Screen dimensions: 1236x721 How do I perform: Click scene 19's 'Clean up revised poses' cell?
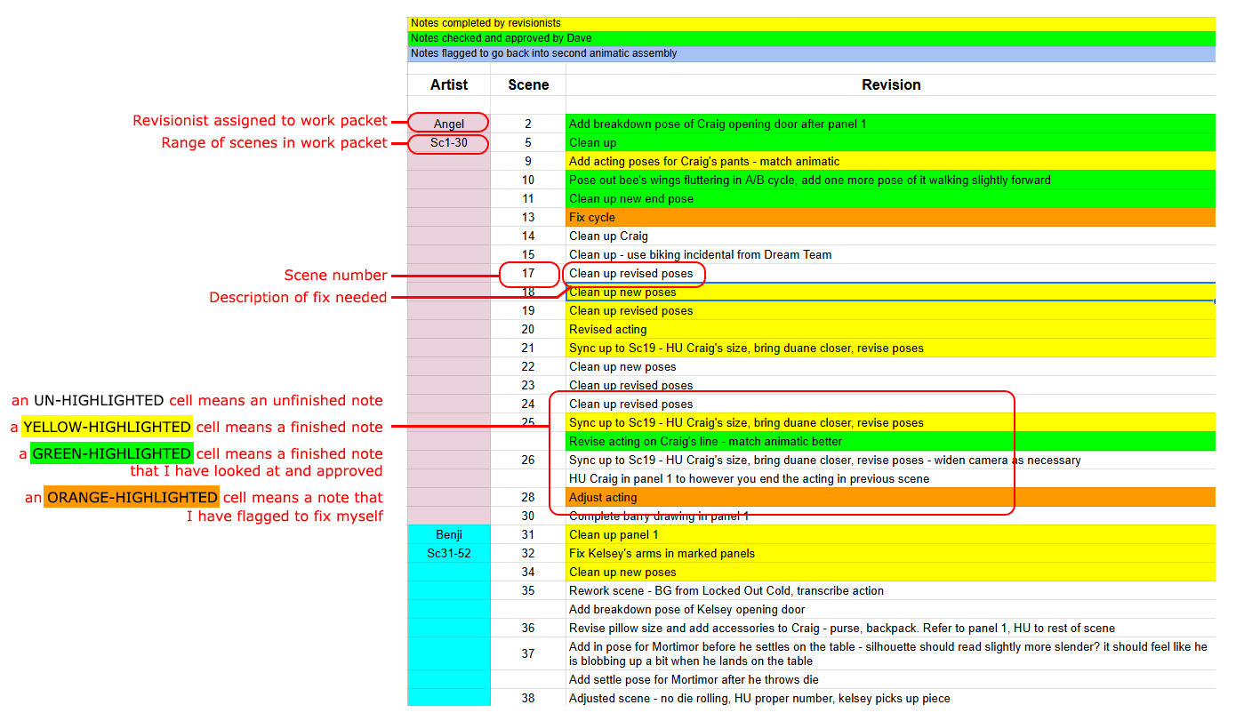(x=891, y=310)
